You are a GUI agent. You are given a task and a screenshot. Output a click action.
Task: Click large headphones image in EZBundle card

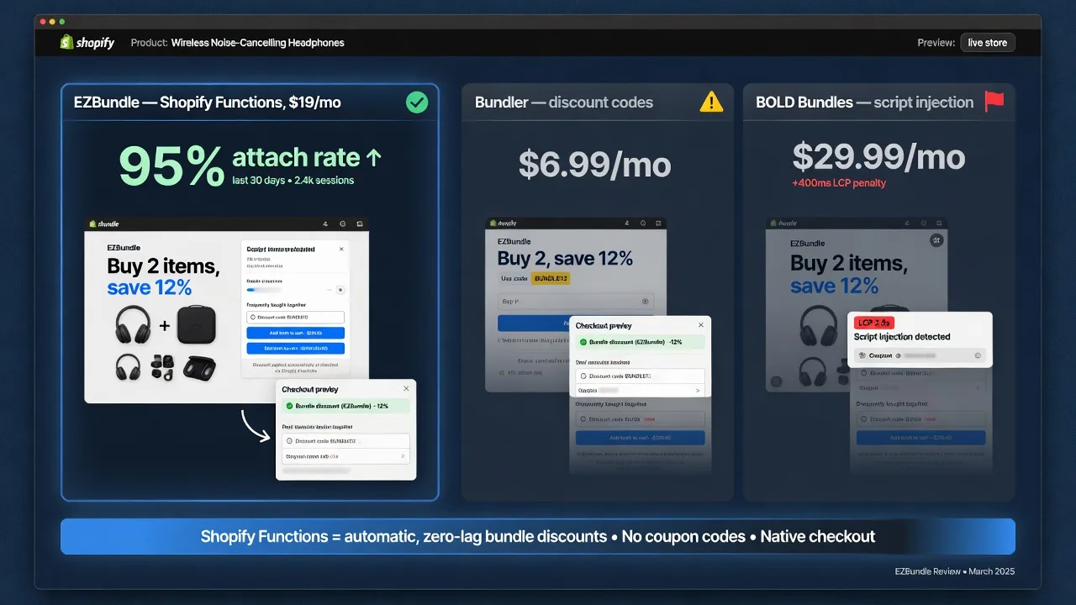coord(133,324)
